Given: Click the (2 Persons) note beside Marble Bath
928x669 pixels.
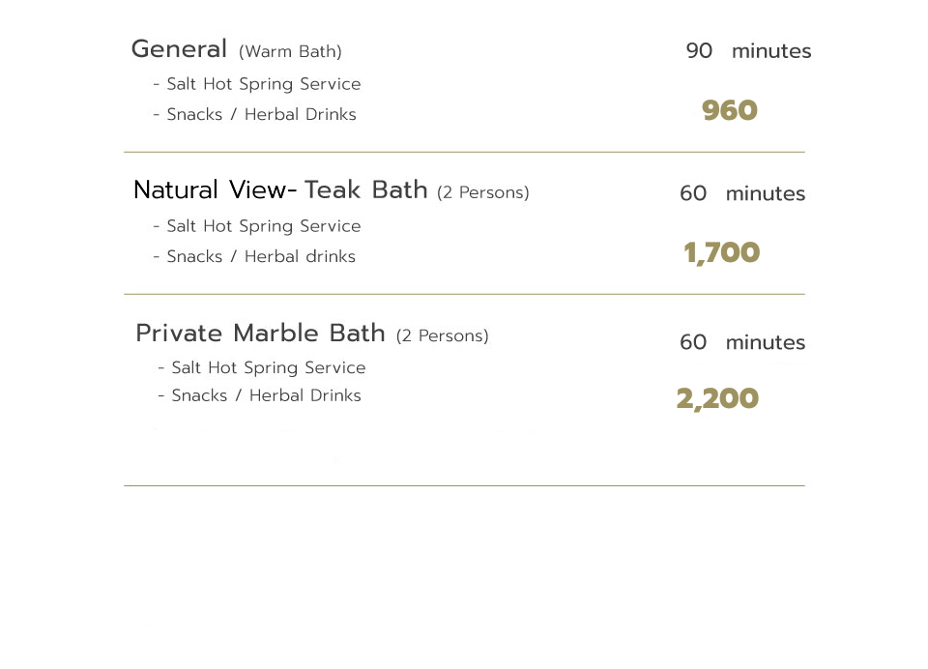Looking at the screenshot, I should coord(442,336).
